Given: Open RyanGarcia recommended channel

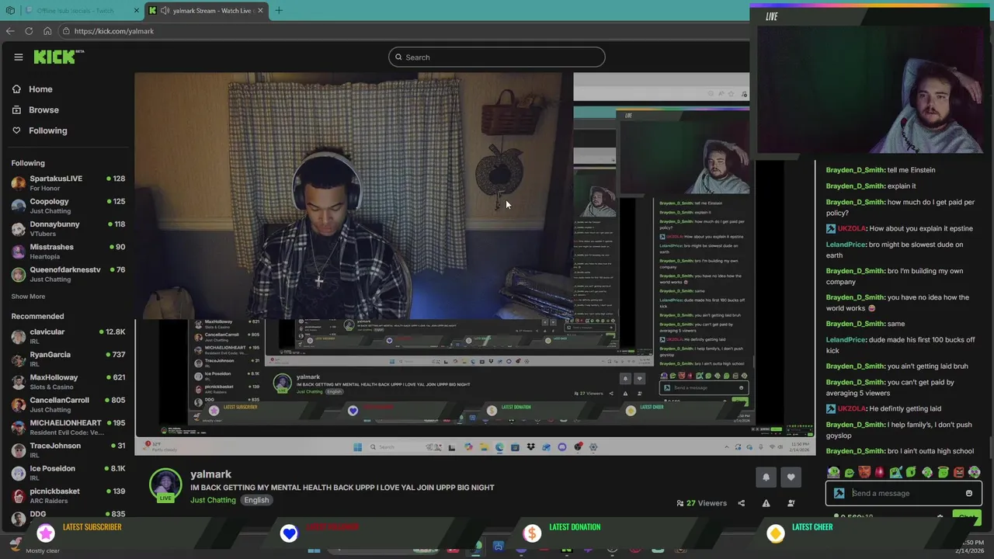Looking at the screenshot, I should click(x=68, y=359).
